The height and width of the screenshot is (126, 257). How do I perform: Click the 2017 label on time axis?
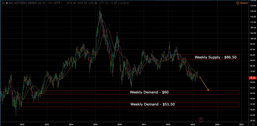coord(144,124)
